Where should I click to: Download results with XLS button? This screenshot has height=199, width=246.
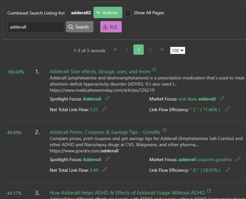pos(111,27)
